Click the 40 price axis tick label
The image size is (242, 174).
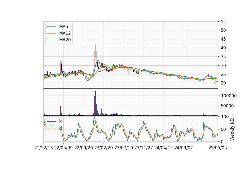point(223,48)
